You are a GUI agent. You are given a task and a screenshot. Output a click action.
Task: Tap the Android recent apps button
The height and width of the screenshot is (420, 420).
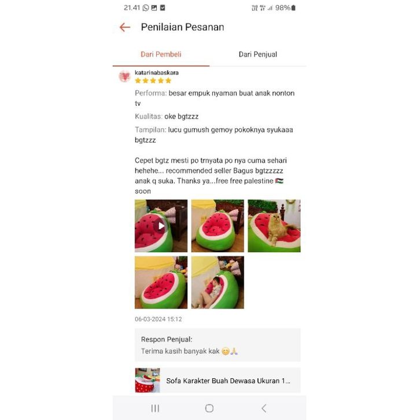[155, 408]
